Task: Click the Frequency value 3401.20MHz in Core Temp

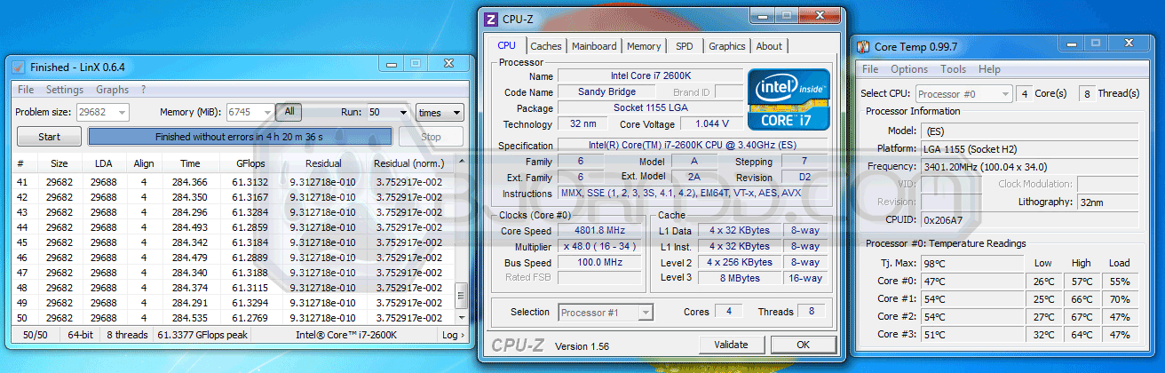Action: click(x=1029, y=166)
